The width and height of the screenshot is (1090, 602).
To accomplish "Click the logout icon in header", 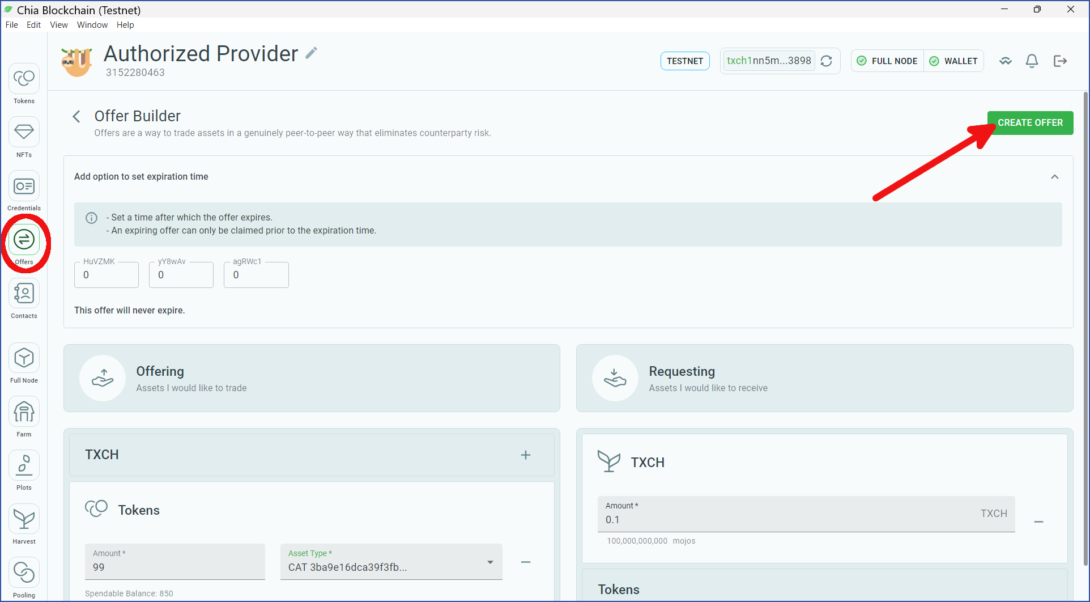I will [x=1060, y=61].
